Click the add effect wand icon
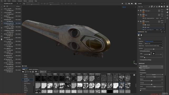Image resolution: width=169 pixels, height=95 pixels. tap(149, 7)
